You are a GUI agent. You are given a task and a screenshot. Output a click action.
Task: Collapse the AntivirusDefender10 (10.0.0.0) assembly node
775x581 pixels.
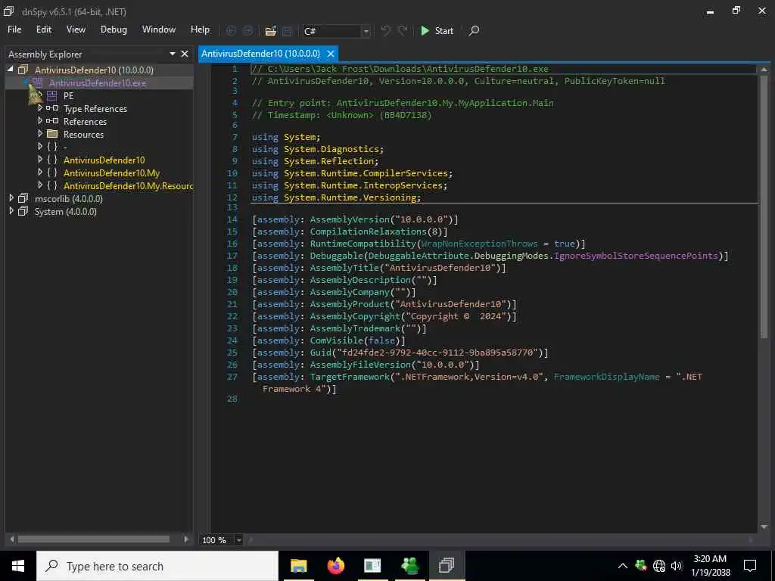click(11, 70)
